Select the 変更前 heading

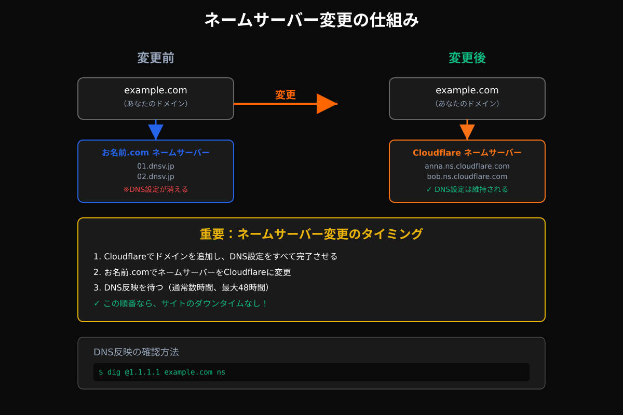(x=156, y=58)
